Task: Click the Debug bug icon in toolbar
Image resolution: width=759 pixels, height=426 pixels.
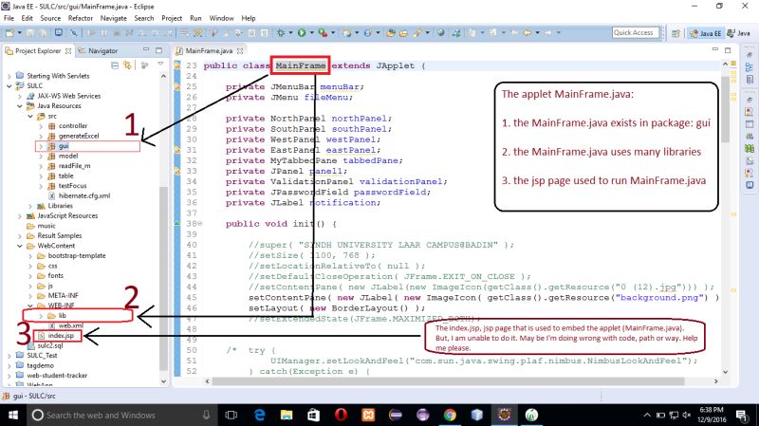Action: pos(281,33)
